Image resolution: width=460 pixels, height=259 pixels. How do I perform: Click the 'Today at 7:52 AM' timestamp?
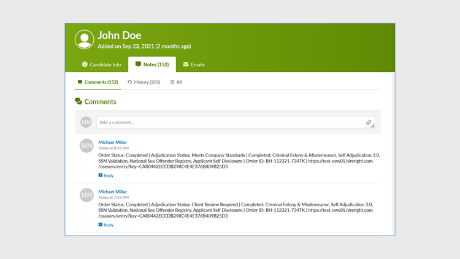point(113,198)
